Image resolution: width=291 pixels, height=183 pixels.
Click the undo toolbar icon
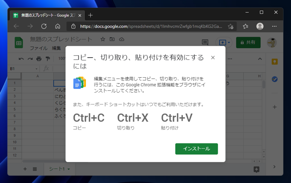click(x=21, y=59)
